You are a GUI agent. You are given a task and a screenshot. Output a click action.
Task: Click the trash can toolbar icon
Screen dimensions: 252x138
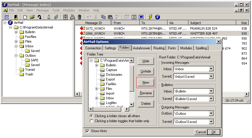[x=80, y=17]
